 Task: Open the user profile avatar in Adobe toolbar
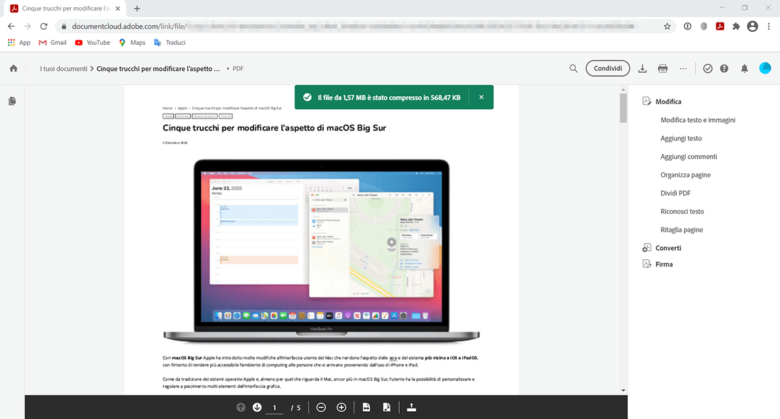(x=765, y=68)
